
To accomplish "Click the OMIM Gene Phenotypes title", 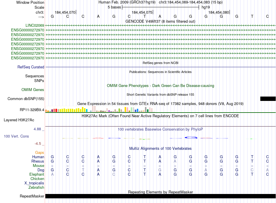I will coord(160,86).
